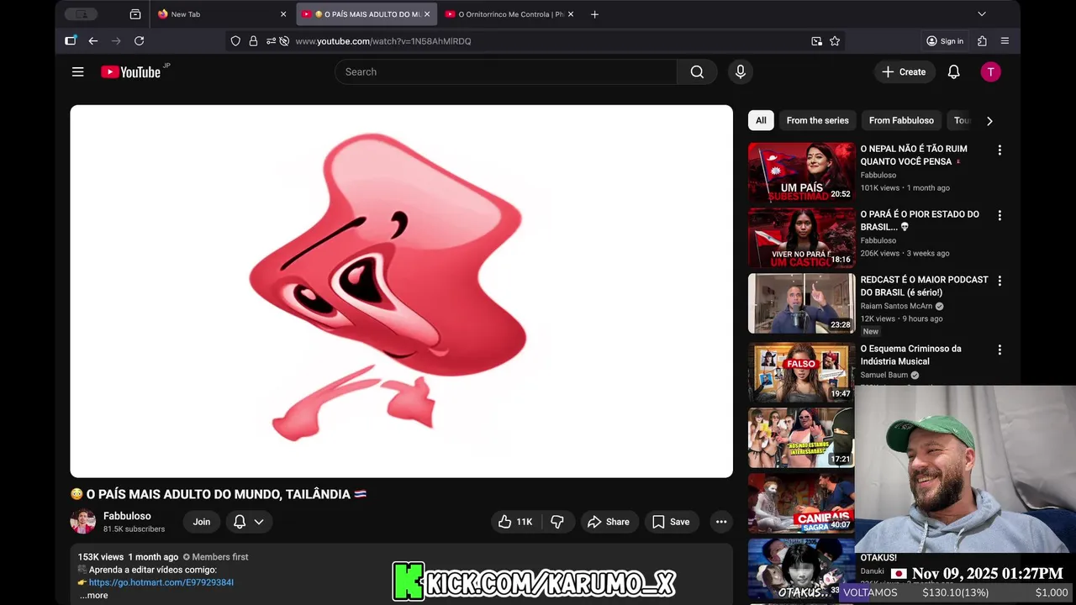
Task: Open the tracking protection shield icon
Action: click(x=235, y=41)
